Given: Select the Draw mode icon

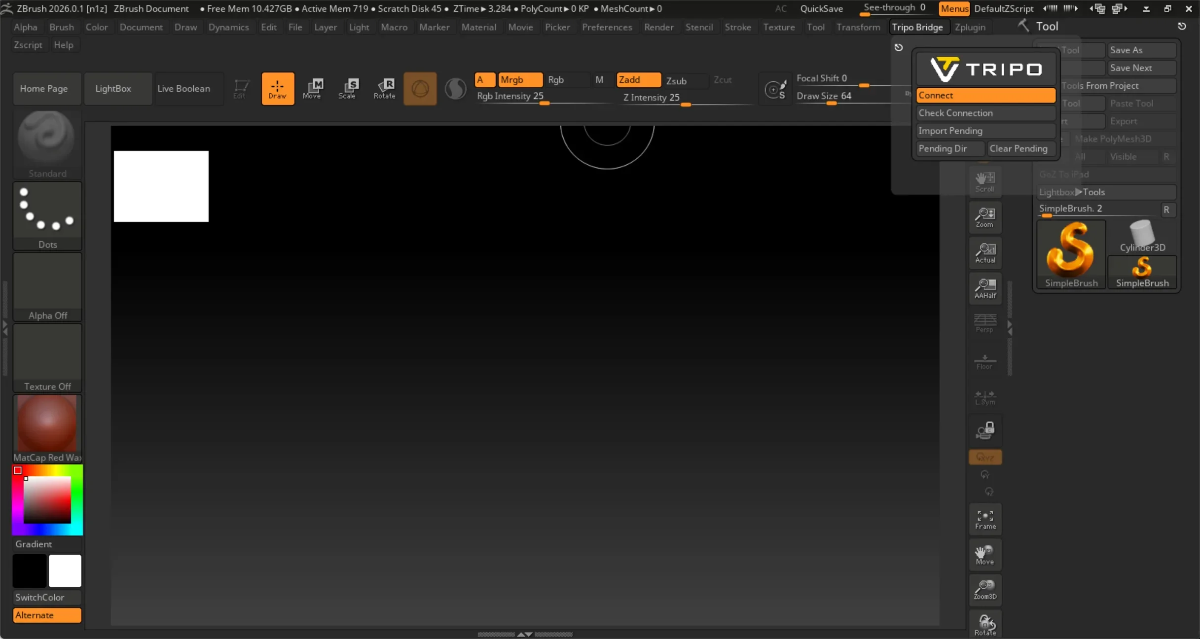Looking at the screenshot, I should point(278,89).
